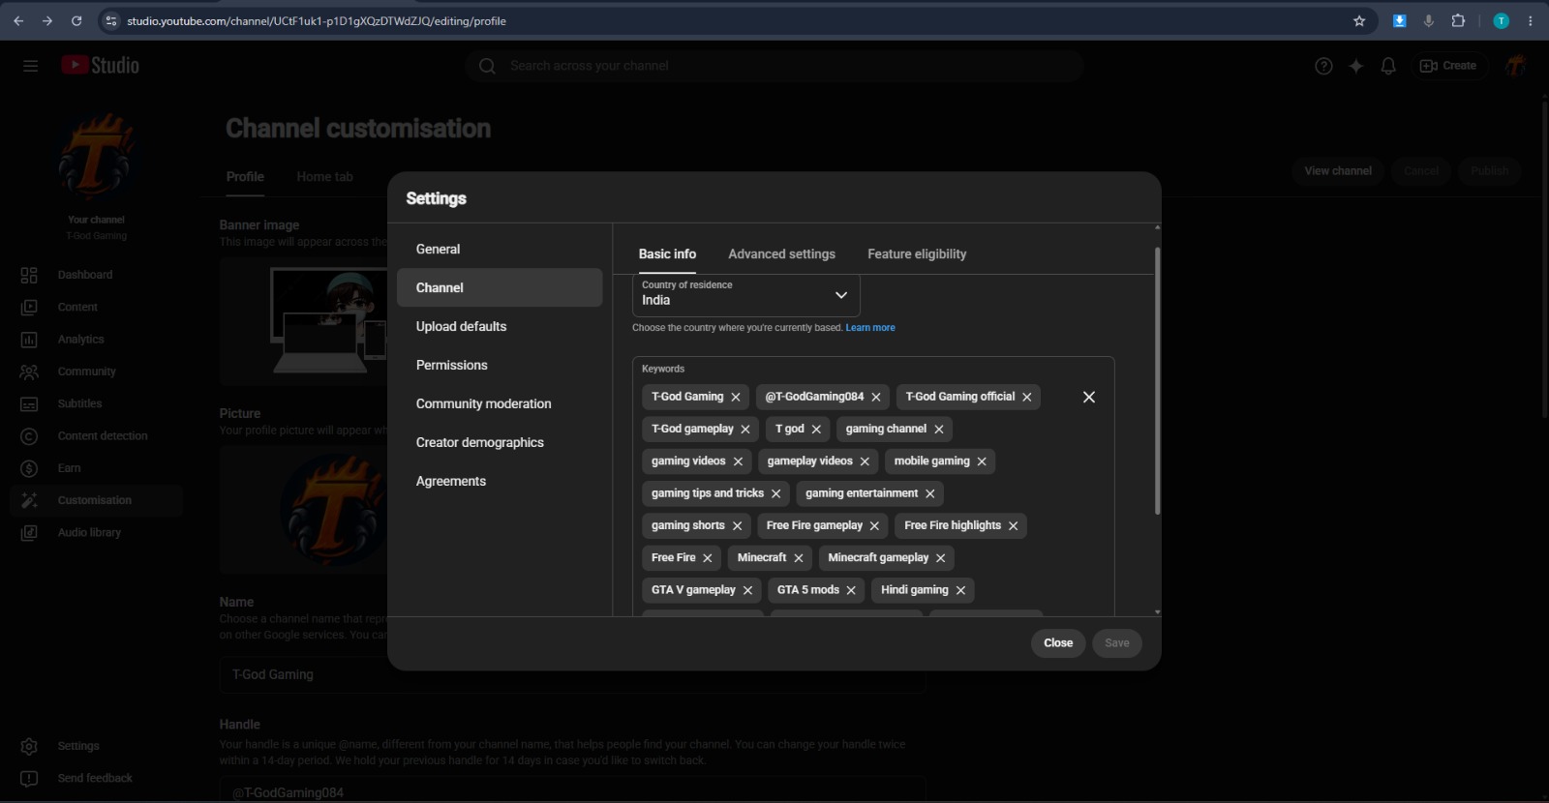The image size is (1549, 803).
Task: Open Content in the sidebar
Action: [x=97, y=307]
